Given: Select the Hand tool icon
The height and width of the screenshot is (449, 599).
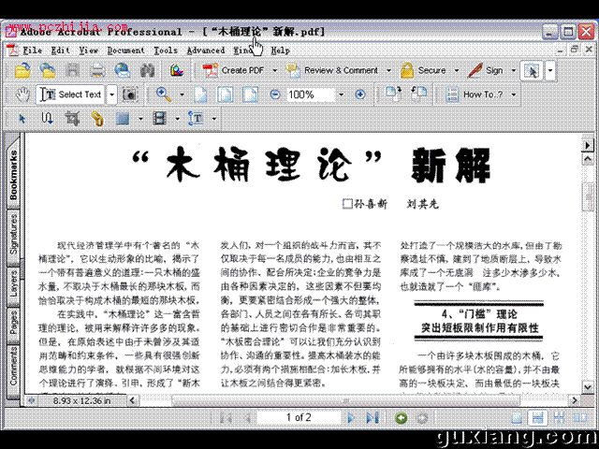Looking at the screenshot, I should pyautogui.click(x=22, y=94).
